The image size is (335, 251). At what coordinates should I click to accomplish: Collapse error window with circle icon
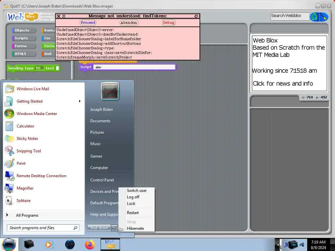(196, 16)
